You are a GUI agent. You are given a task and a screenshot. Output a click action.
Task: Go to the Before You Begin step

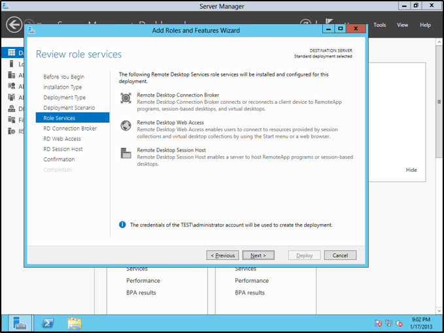click(63, 77)
